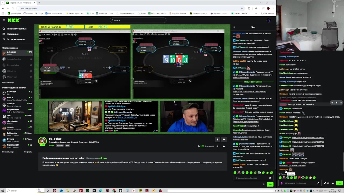This screenshot has width=344, height=193.
Task: Toggle the notification bell for pd_poker
Action: coord(217,139)
